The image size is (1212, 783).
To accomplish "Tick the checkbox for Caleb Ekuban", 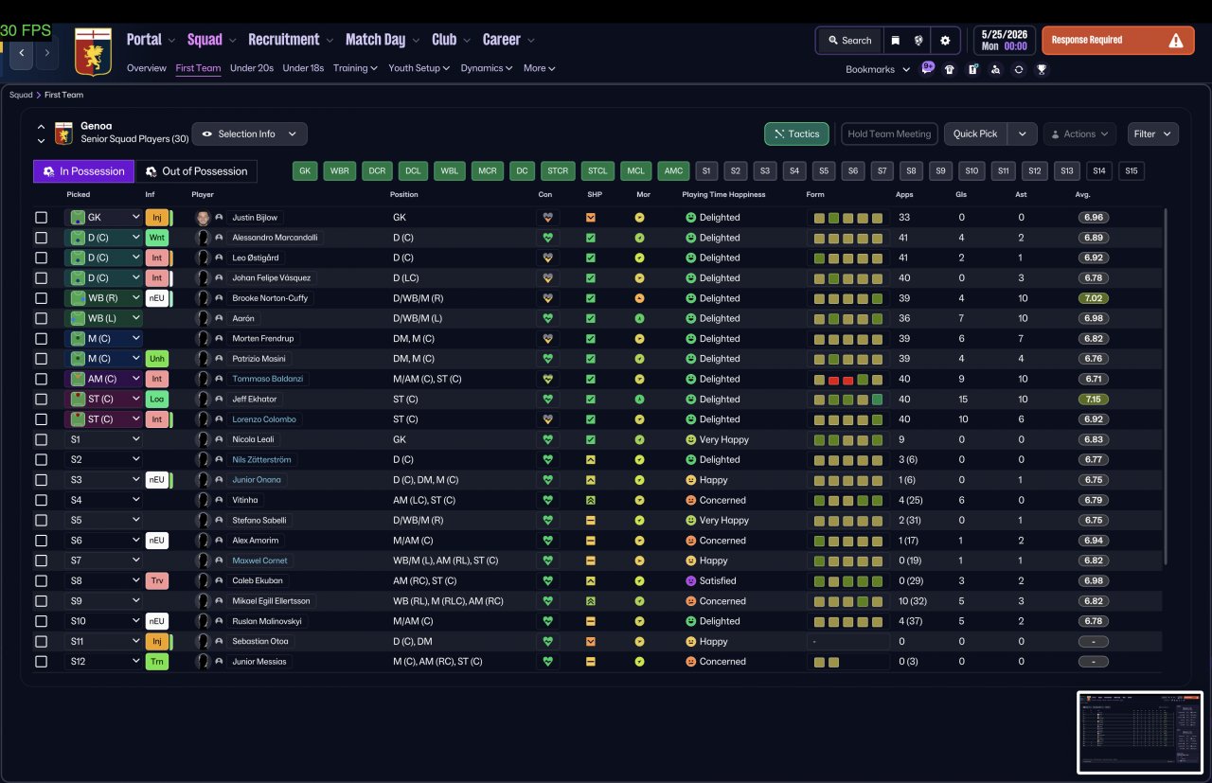I will click(41, 580).
